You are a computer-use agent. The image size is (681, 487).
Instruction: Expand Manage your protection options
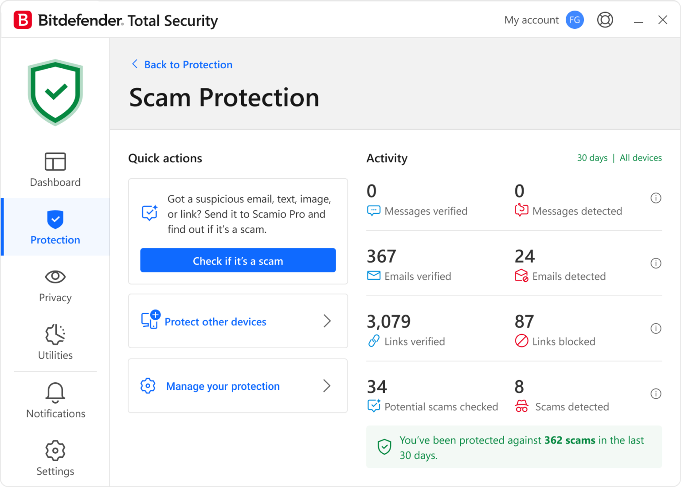pos(327,386)
